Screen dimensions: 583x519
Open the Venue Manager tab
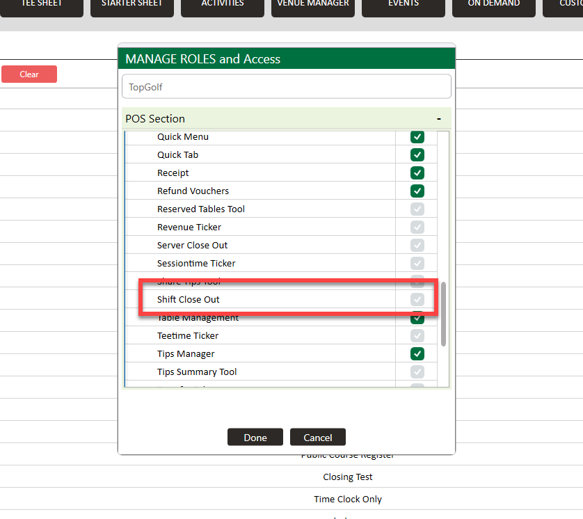[313, 4]
